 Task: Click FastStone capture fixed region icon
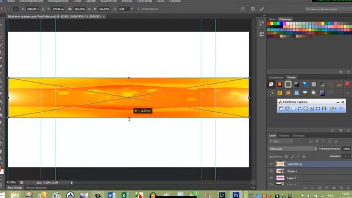point(318,108)
